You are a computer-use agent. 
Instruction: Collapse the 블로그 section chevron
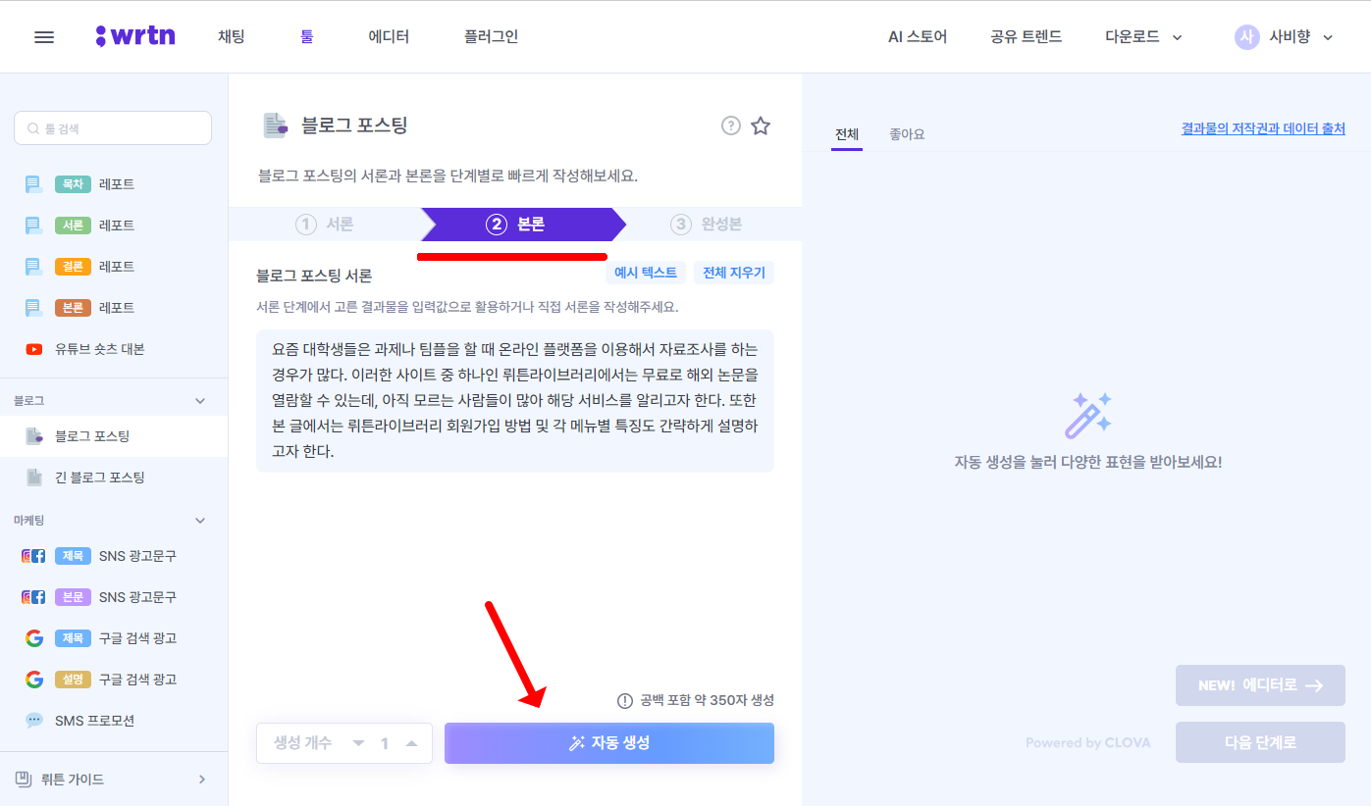click(x=200, y=399)
